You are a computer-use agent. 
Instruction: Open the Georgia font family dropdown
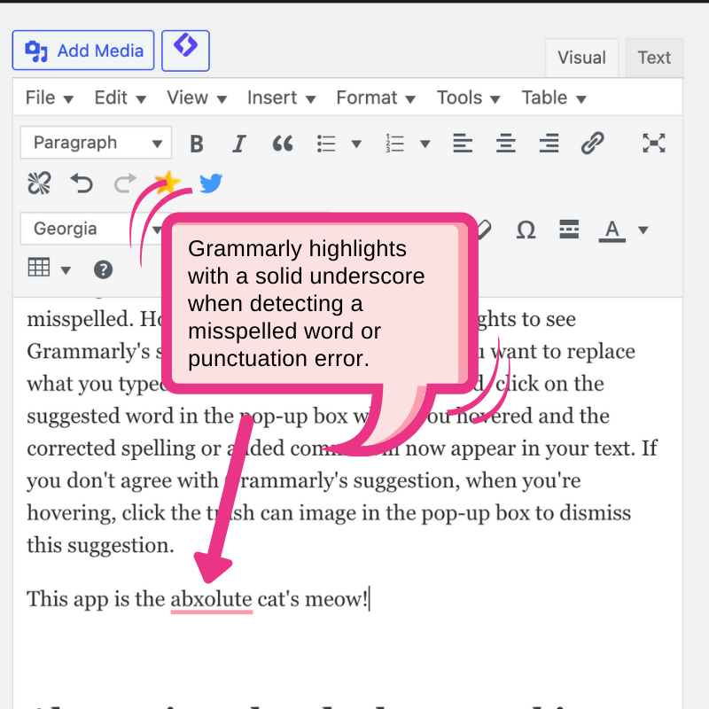tap(89, 230)
